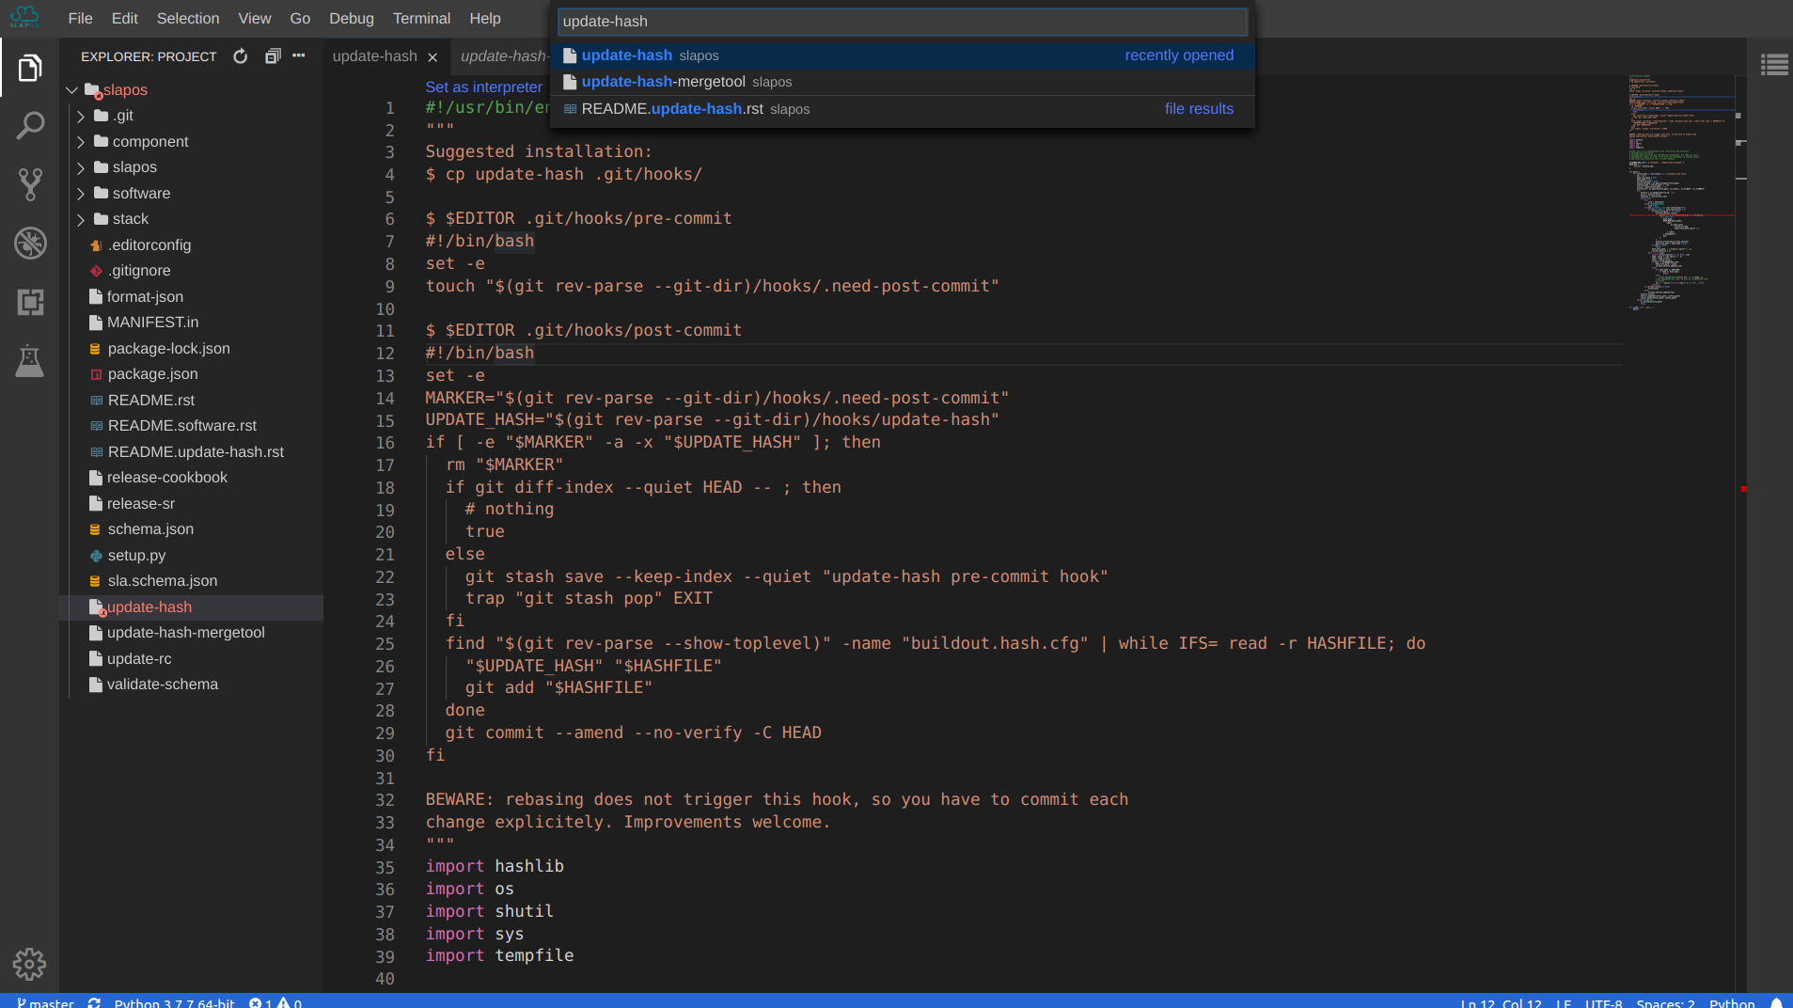Open the Extensions view
Image resolution: width=1793 pixels, height=1008 pixels.
(29, 302)
